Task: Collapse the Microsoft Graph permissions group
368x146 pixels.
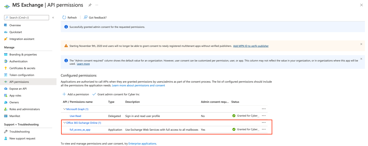Action: point(65,109)
